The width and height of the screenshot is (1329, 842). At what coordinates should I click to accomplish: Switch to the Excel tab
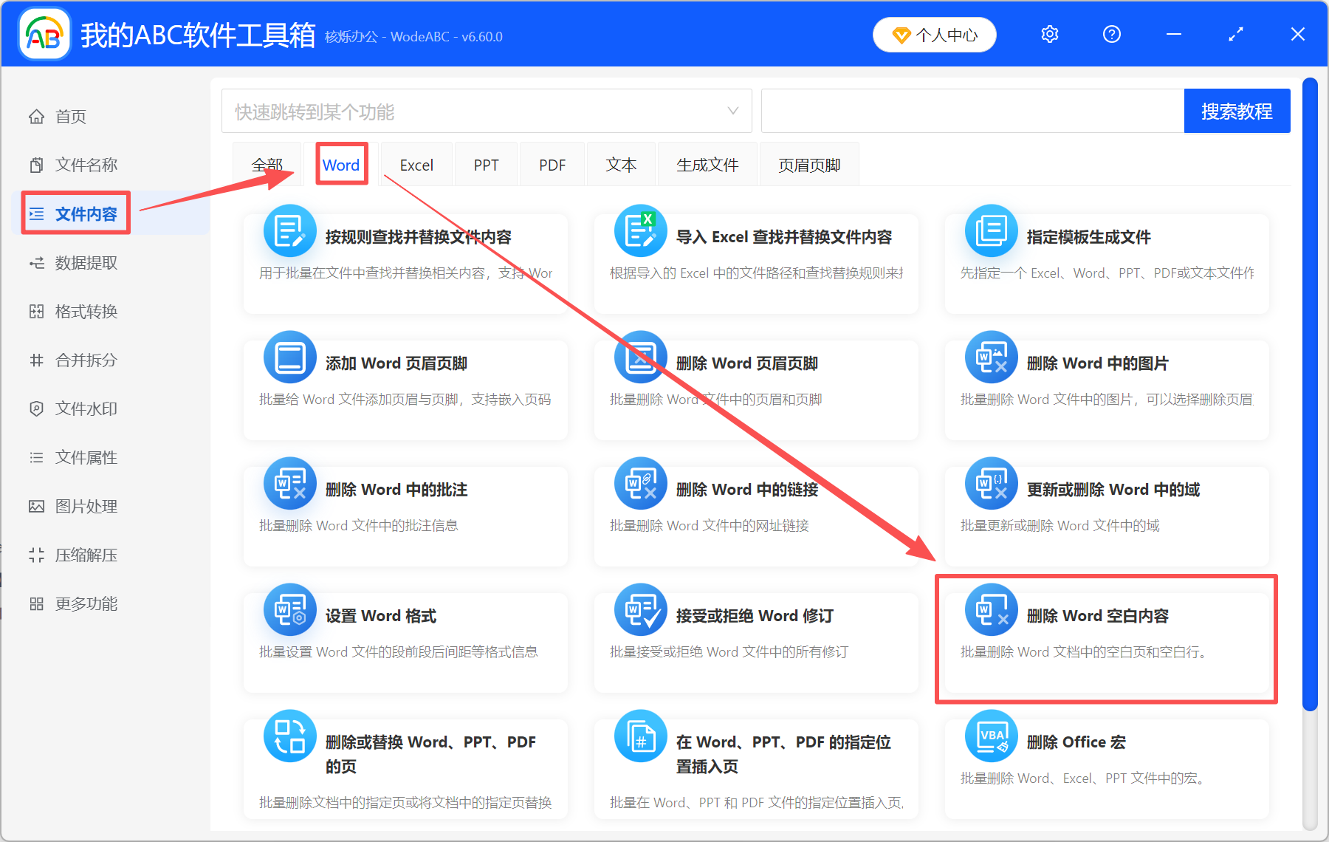(416, 164)
